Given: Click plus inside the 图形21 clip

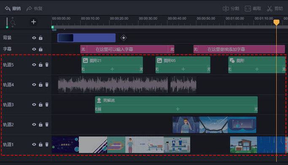Looking at the screenshot, I should [x=112, y=69].
